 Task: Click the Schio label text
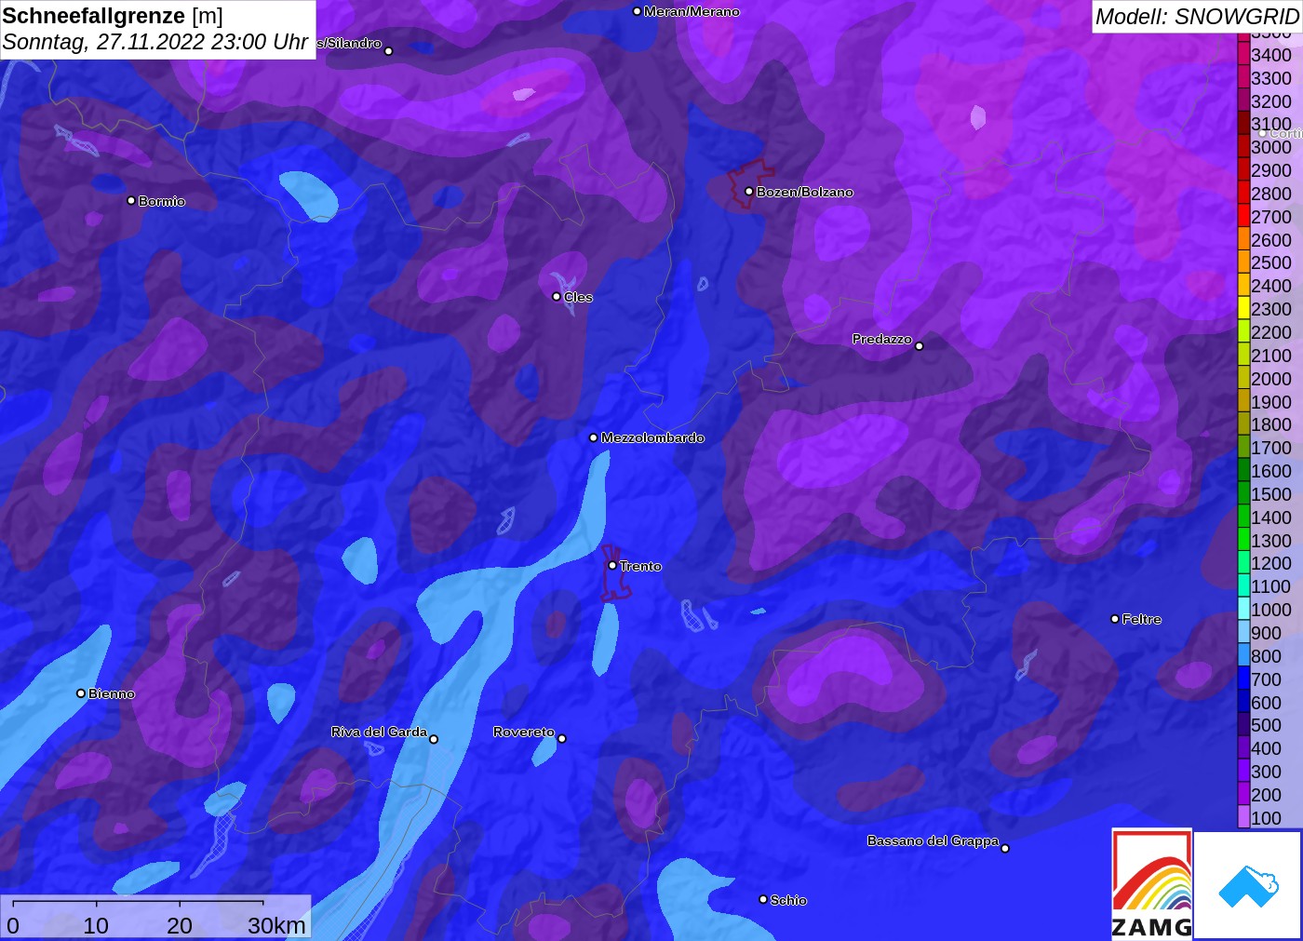[788, 900]
